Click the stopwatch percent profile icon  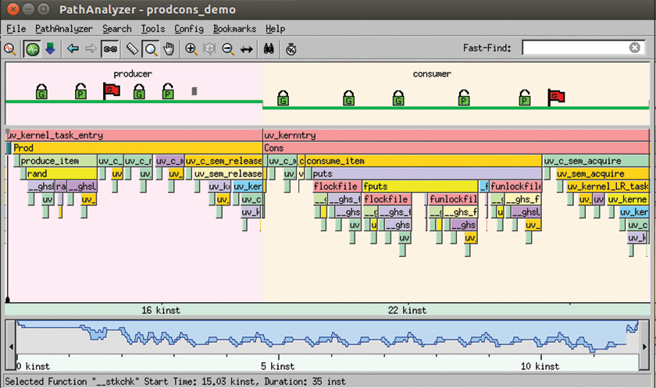pos(291,49)
